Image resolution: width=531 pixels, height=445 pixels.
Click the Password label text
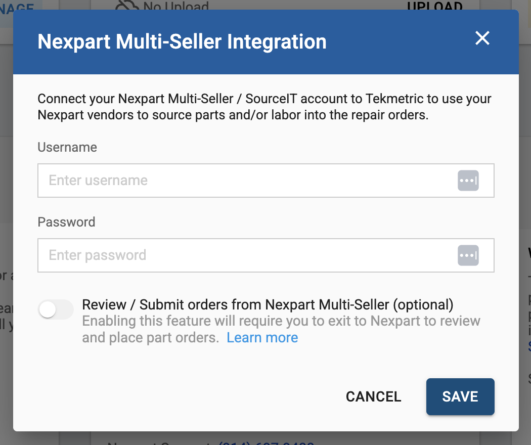[x=66, y=222]
